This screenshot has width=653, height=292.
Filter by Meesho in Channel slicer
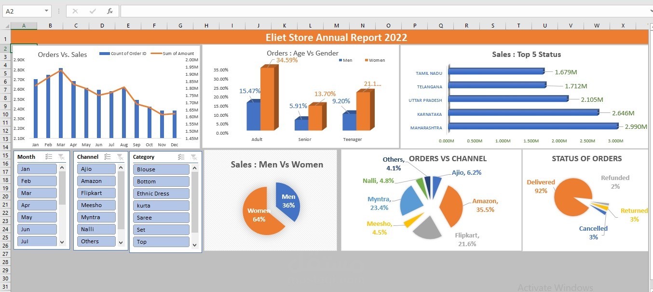tap(96, 205)
